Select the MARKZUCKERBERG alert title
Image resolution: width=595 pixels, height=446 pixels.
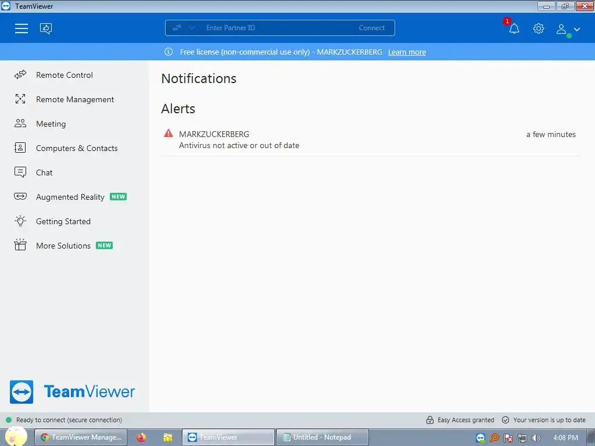tap(214, 134)
